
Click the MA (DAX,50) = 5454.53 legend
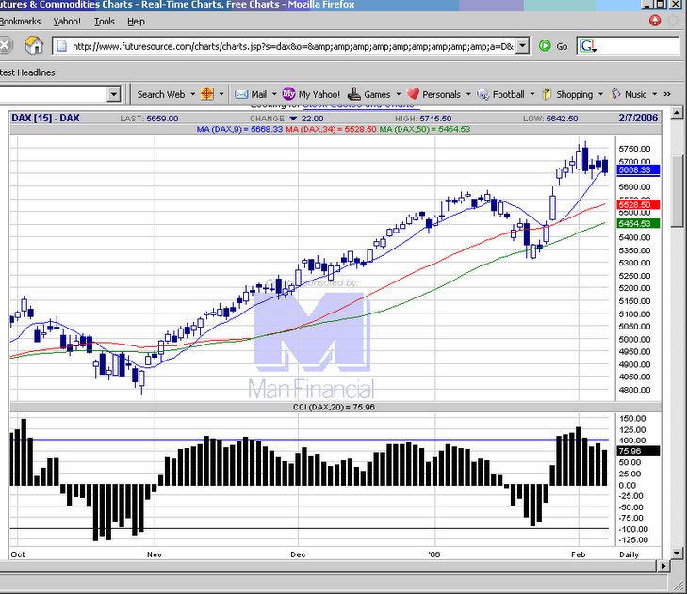425,129
